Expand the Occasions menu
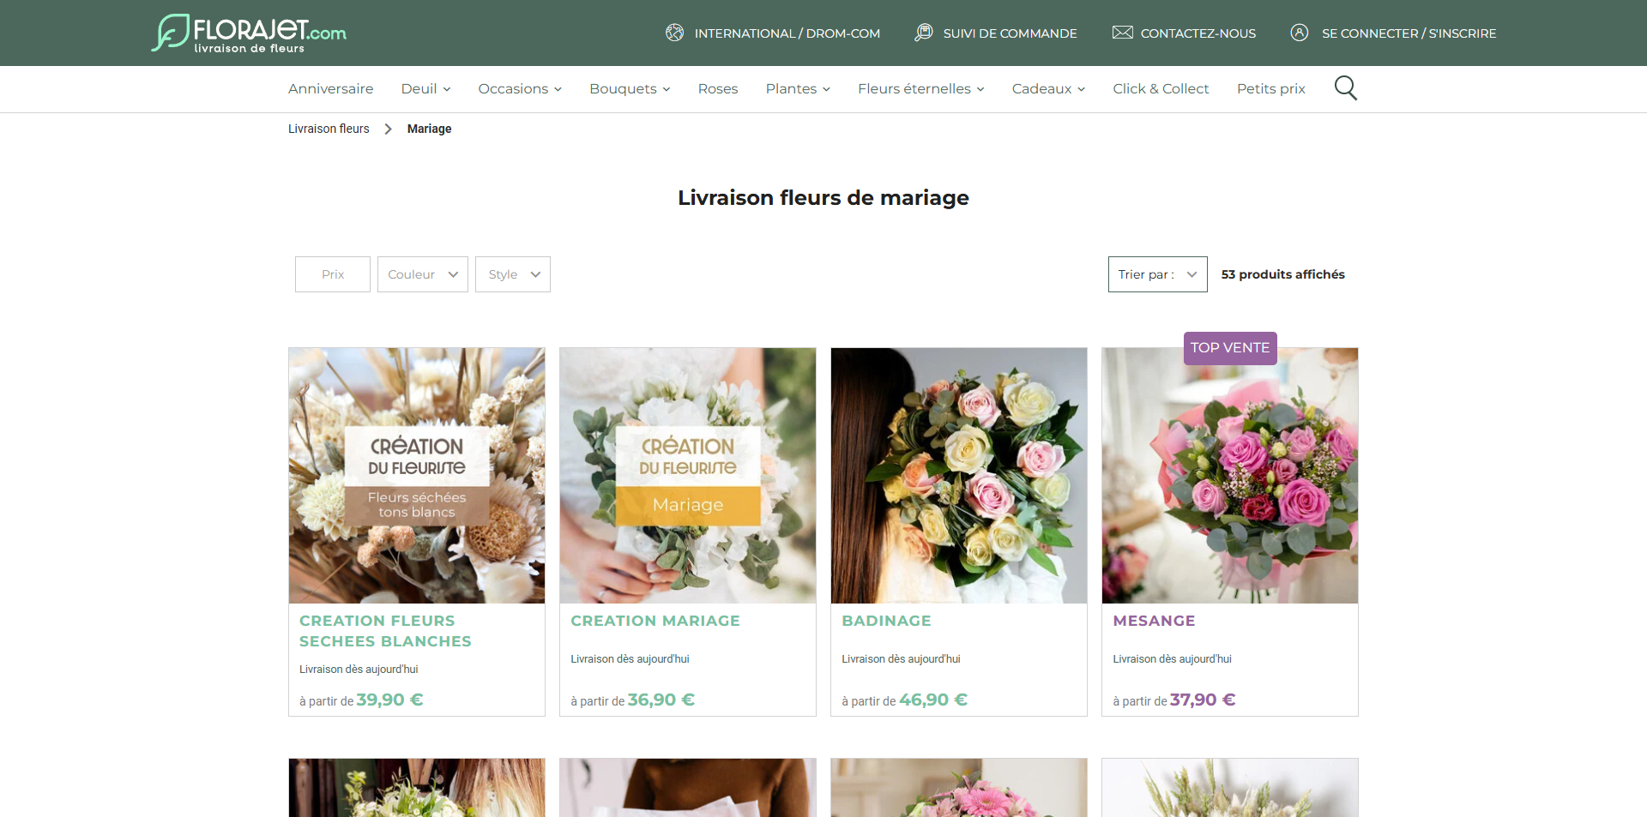Image resolution: width=1647 pixels, height=817 pixels. 520,89
